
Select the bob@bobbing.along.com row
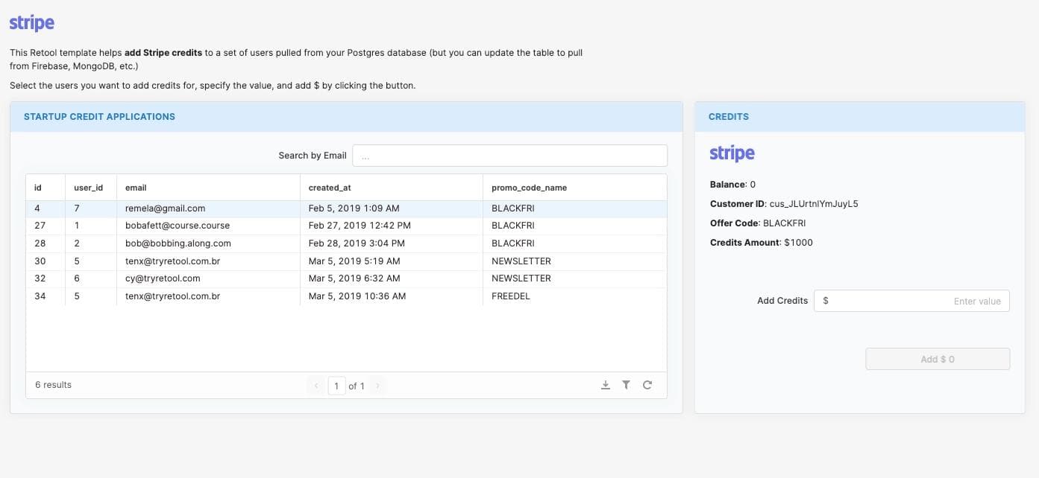click(178, 243)
